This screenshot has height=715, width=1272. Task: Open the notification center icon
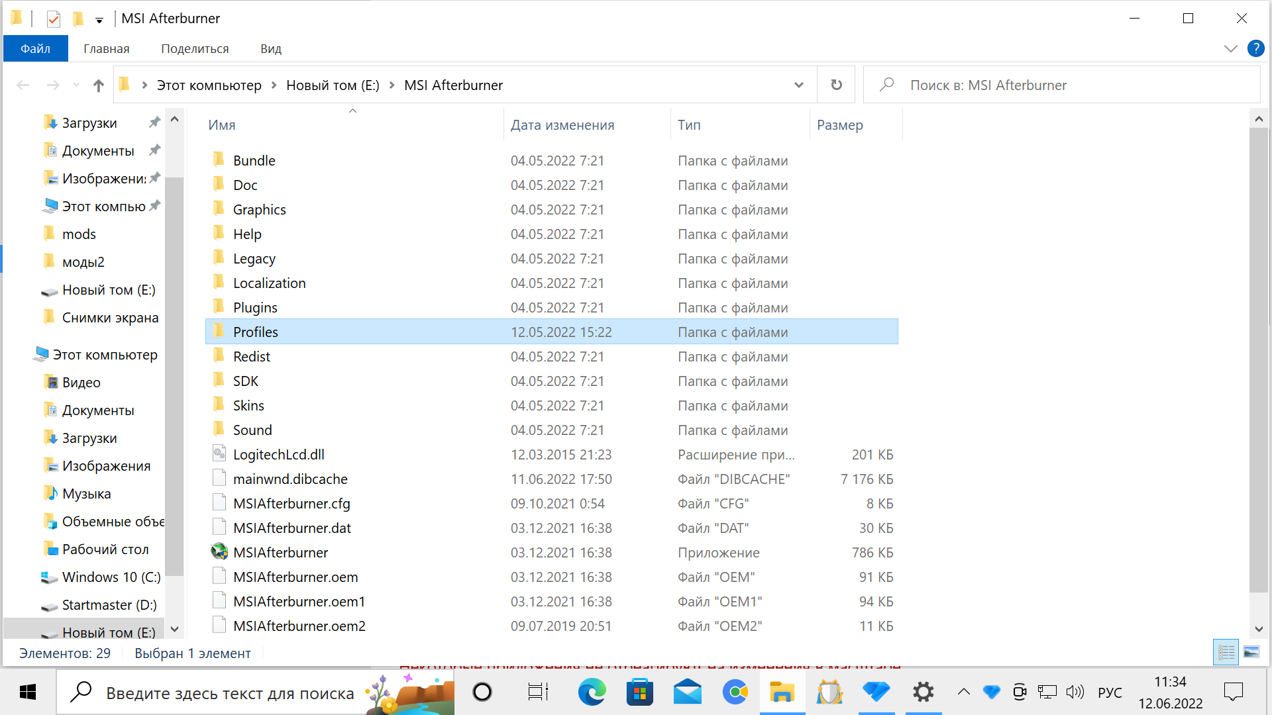coord(1234,692)
